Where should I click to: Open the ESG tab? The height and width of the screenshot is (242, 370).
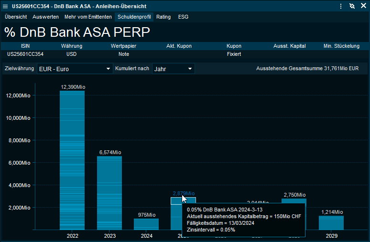pyautogui.click(x=183, y=17)
